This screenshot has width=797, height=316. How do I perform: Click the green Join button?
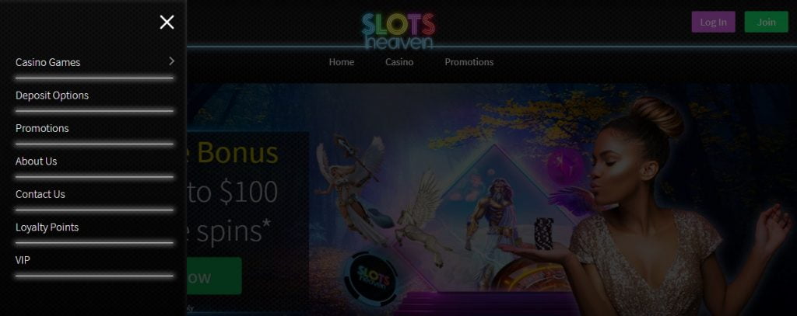pyautogui.click(x=766, y=22)
